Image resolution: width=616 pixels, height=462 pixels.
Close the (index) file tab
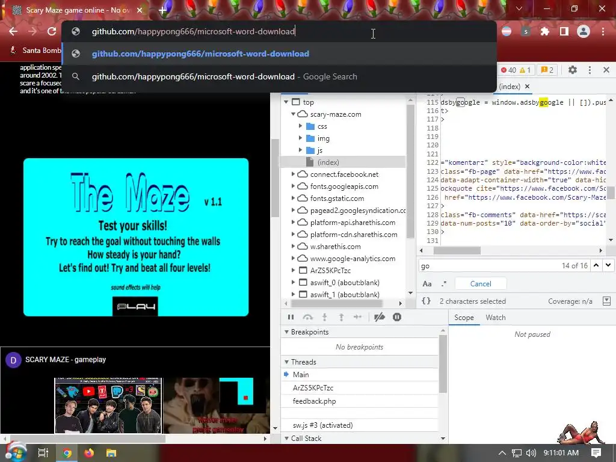pyautogui.click(x=527, y=87)
